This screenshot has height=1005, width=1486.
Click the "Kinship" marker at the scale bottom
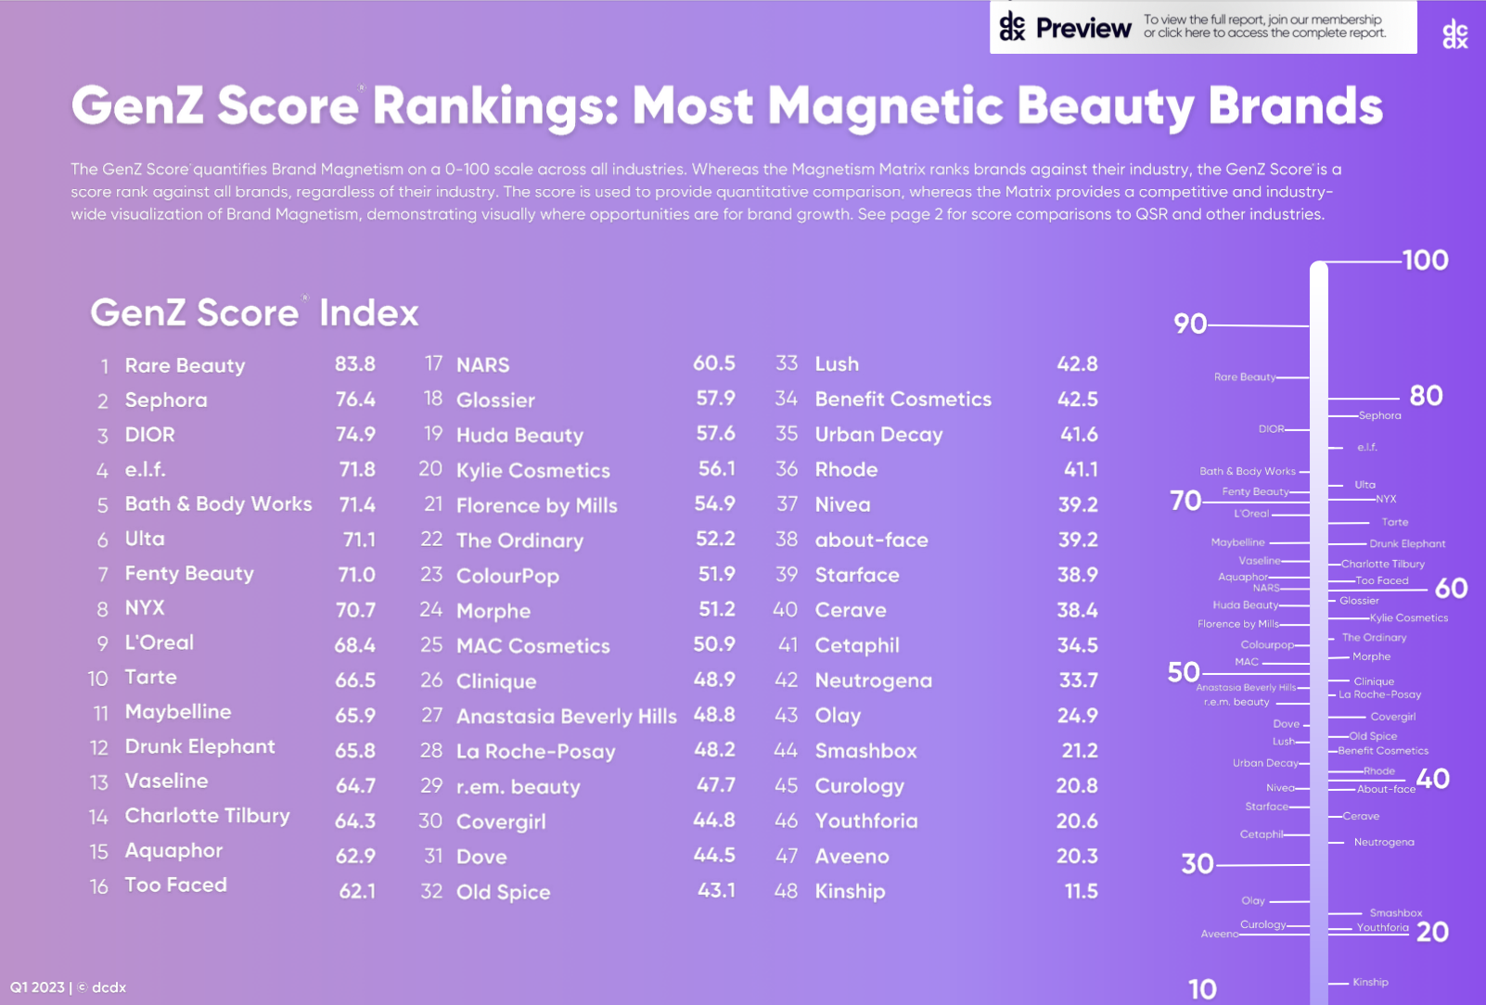(1371, 982)
